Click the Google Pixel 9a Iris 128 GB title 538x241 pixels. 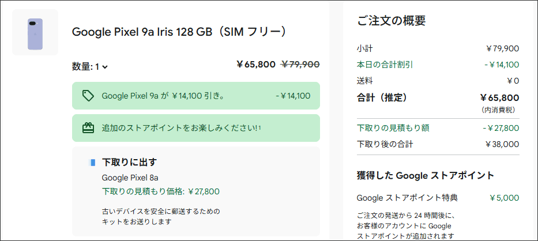179,32
